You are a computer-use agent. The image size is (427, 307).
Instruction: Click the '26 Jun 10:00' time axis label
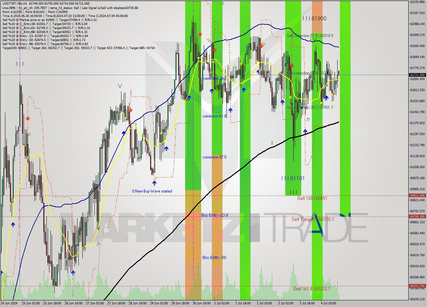73,303
